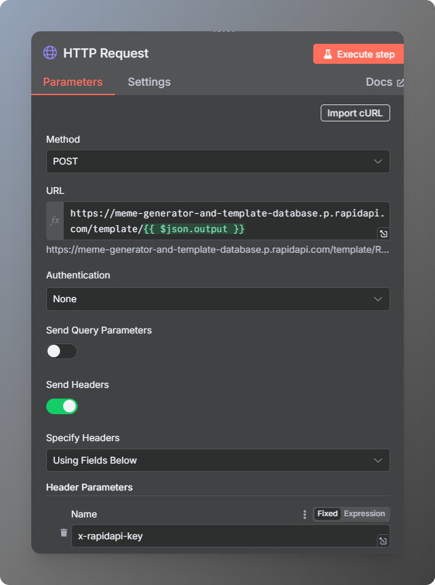Switch the header value to Expression mode
435x585 pixels.
tap(366, 514)
